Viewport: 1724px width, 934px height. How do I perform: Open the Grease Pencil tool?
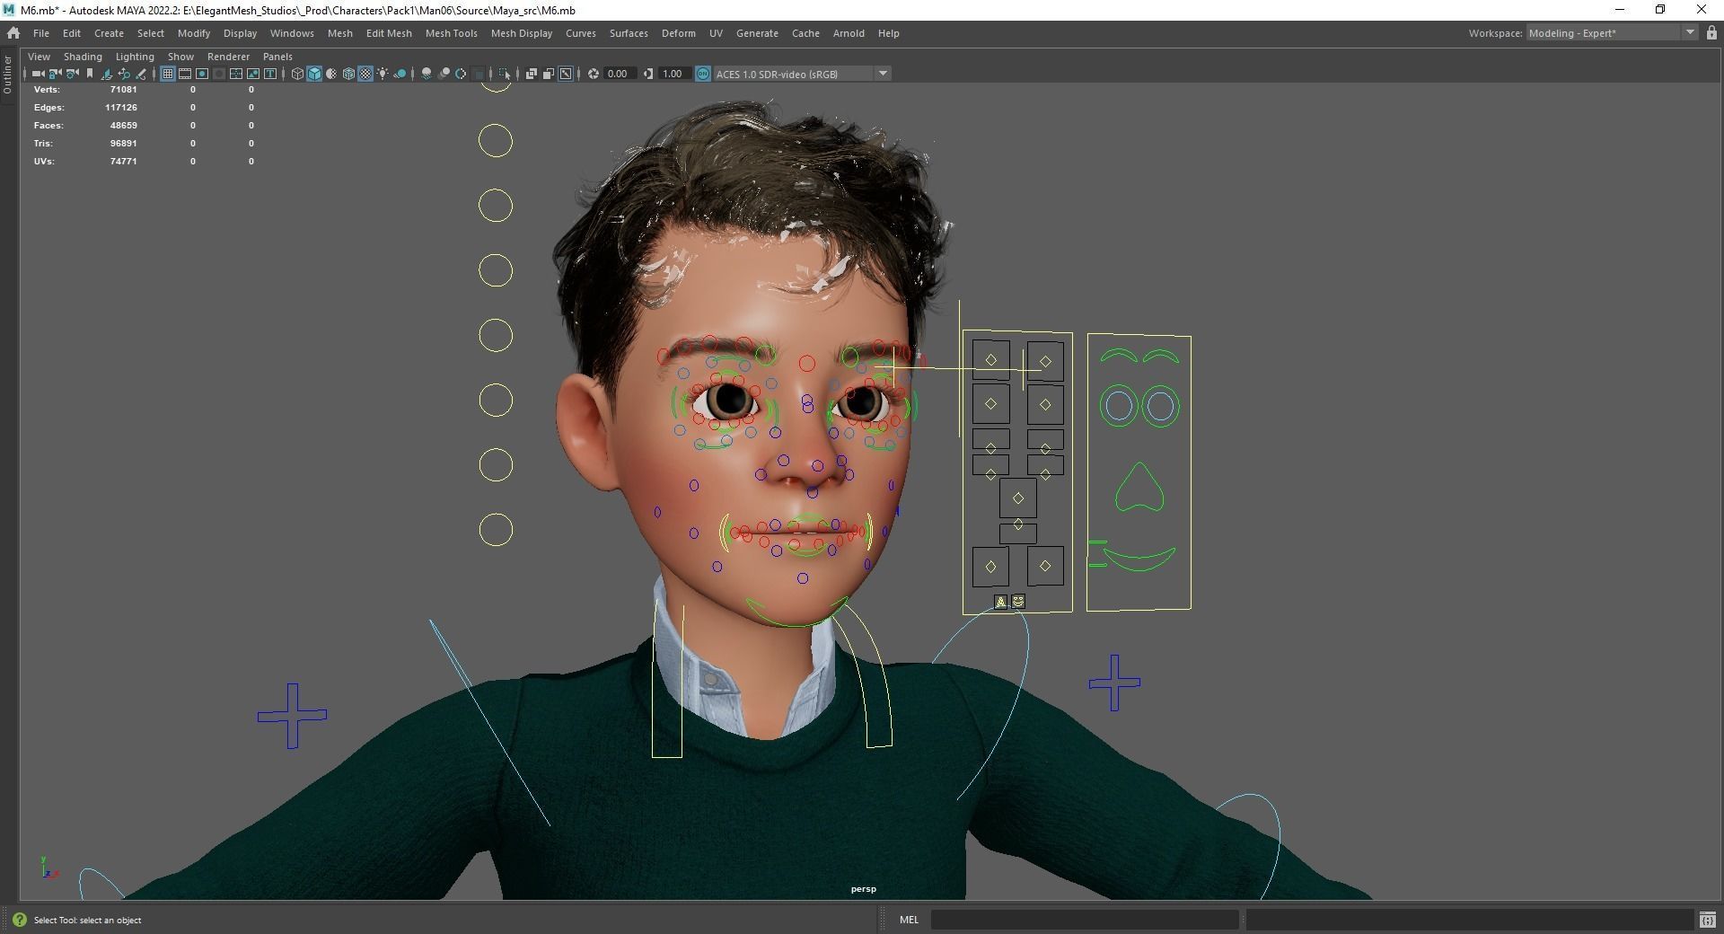point(141,74)
